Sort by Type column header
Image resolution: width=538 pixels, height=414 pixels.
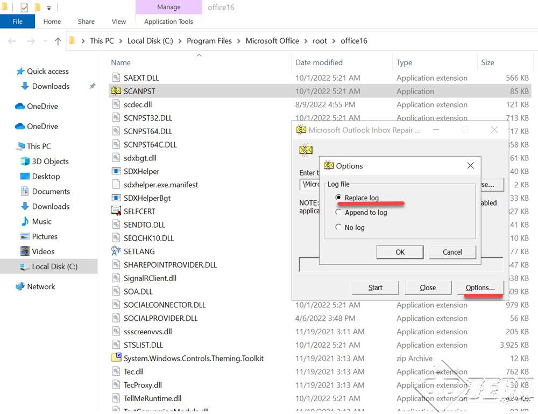(404, 62)
